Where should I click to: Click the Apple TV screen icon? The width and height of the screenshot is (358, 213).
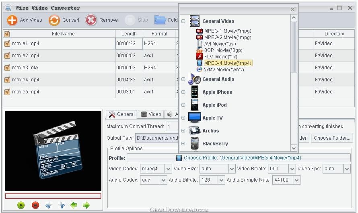195,118
